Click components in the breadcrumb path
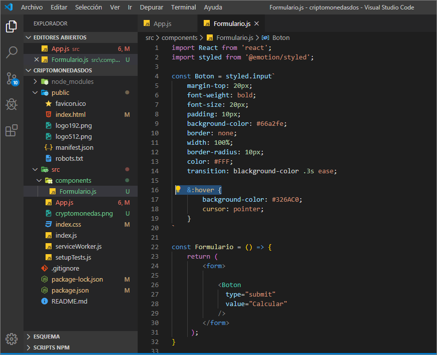The image size is (437, 355). tap(180, 37)
